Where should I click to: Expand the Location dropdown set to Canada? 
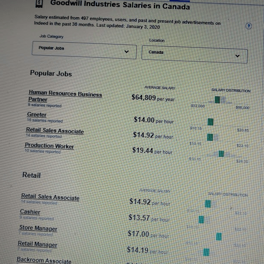pyautogui.click(x=195, y=54)
